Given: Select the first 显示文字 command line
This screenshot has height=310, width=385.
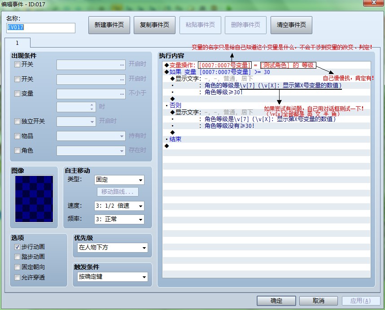Looking at the screenshot, I should pos(267,79).
